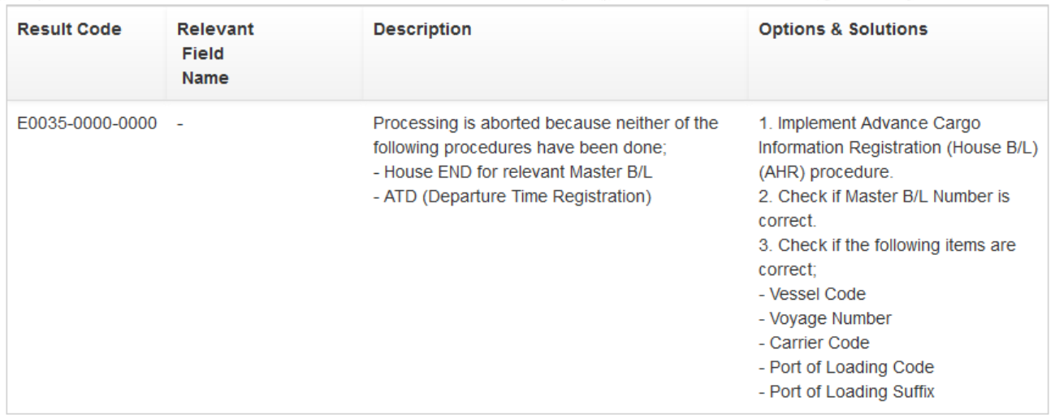1055x419 pixels.
Task: Select the E0035-0000-0000 result code cell
Action: [x=87, y=124]
